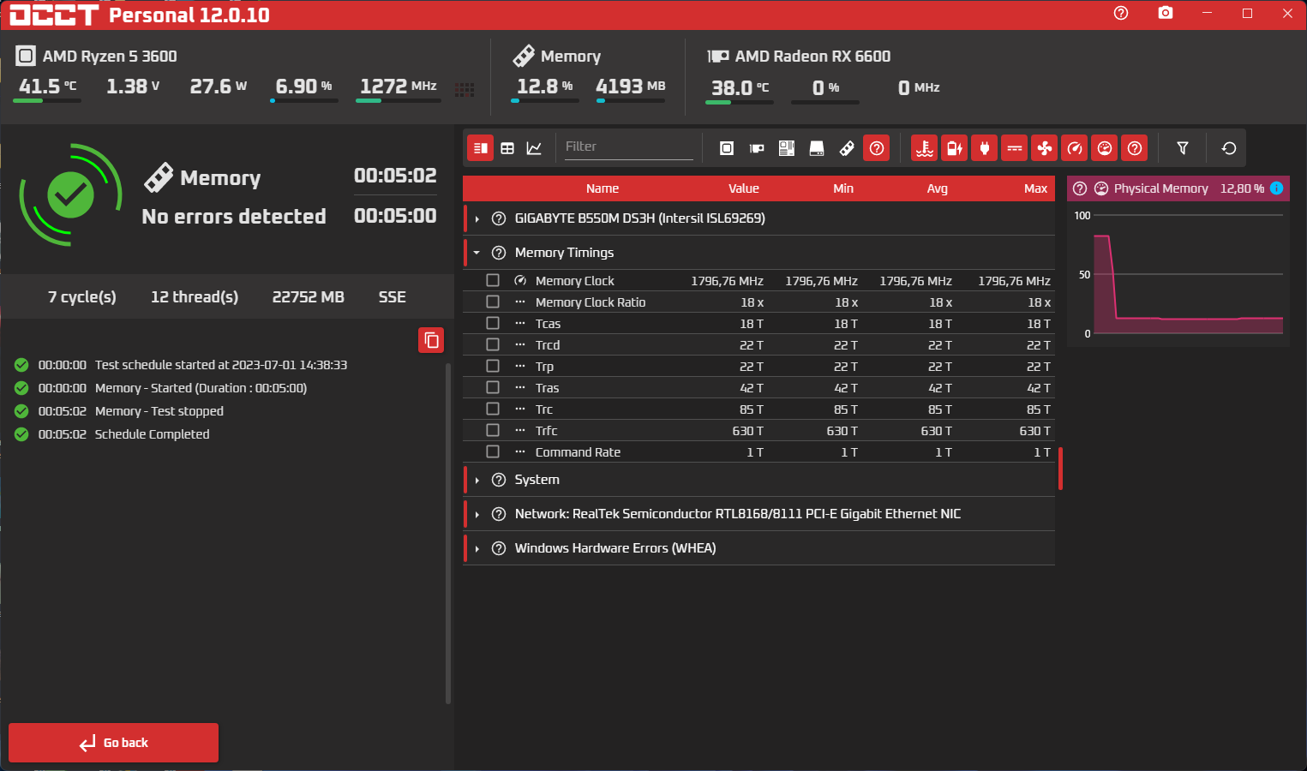The height and width of the screenshot is (771, 1307).
Task: Click the Physical Memory usage graph
Action: tap(1188, 274)
